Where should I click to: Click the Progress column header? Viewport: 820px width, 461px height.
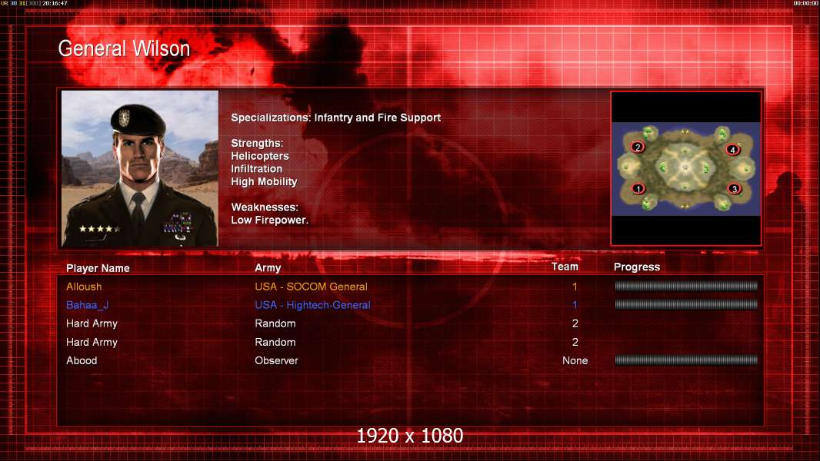pyautogui.click(x=636, y=267)
